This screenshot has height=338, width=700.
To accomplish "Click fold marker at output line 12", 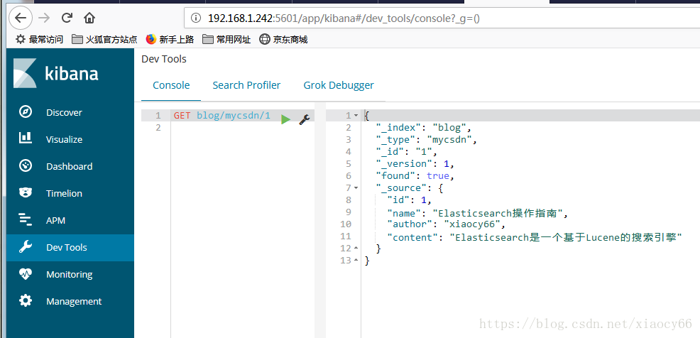I will (356, 248).
